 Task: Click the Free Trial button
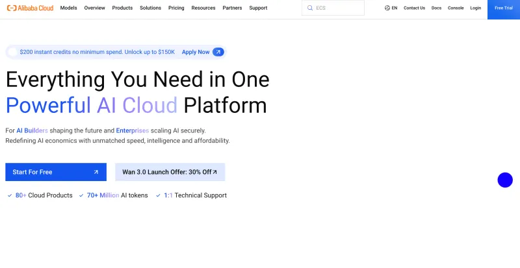click(x=504, y=10)
